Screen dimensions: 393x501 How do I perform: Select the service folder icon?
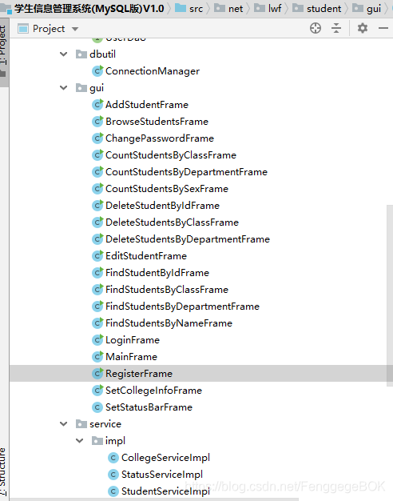(81, 424)
